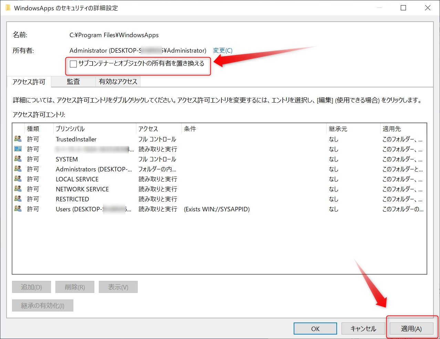This screenshot has height=339, width=440.
Task: Click the folder icon in the title bar
Action: (x=8, y=8)
